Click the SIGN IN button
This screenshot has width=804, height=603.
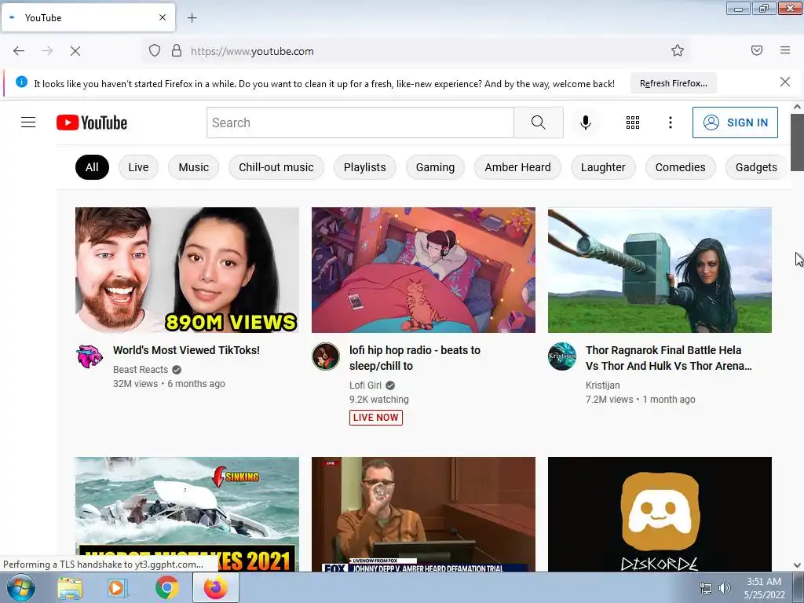click(735, 122)
